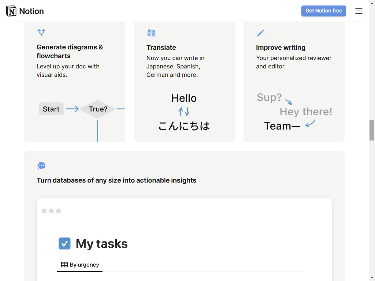Click the Start flowchart node
The width and height of the screenshot is (375, 281).
(51, 109)
